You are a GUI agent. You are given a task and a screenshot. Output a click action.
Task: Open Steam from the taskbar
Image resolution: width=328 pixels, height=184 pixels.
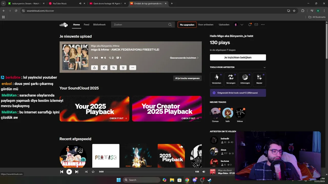(209, 180)
